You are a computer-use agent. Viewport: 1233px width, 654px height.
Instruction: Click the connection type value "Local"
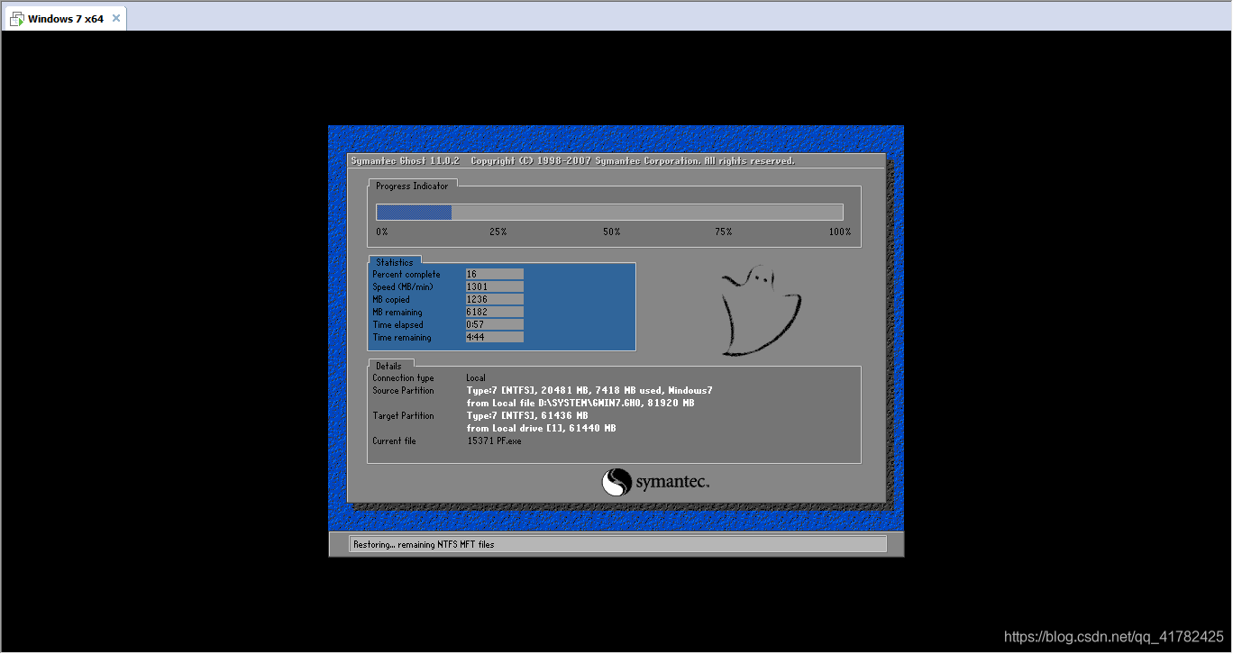coord(476,377)
